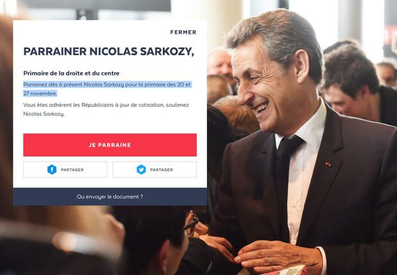397x275 pixels.
Task: Click the wedding ring on the hand
Action: point(270,261)
